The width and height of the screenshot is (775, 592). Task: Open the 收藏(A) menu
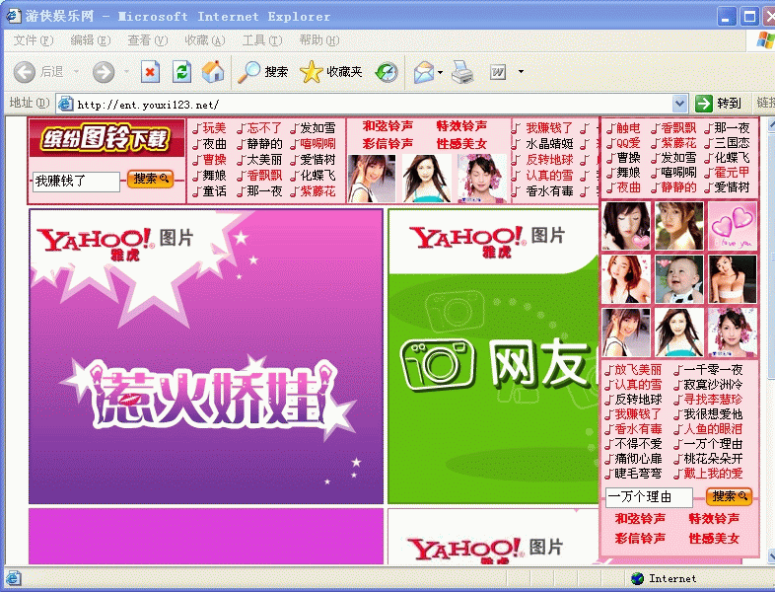(x=205, y=40)
